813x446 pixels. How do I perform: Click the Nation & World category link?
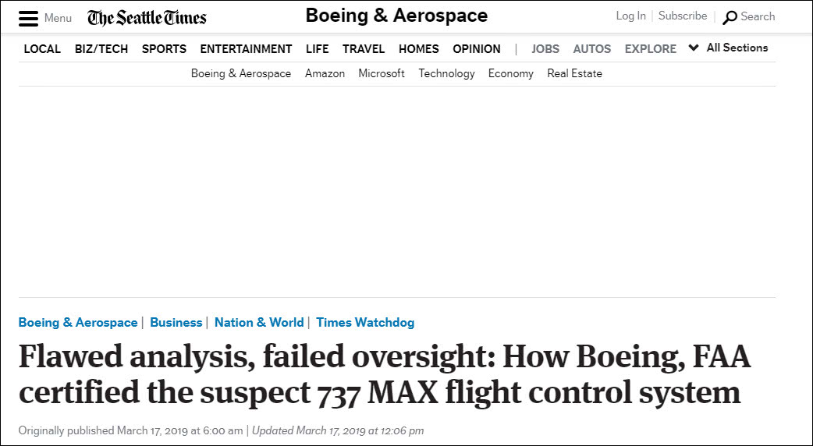(x=259, y=322)
